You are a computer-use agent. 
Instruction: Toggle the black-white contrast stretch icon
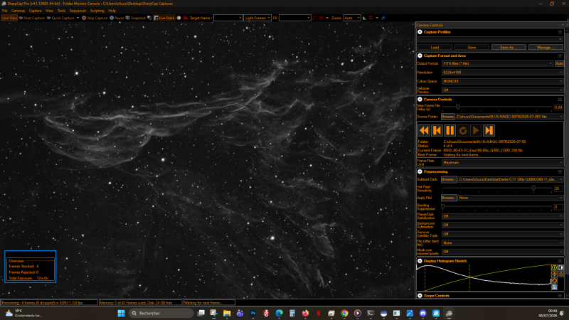coord(561,267)
